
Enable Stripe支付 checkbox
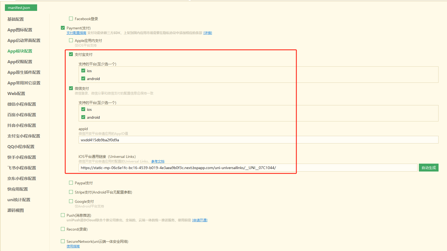71,192
